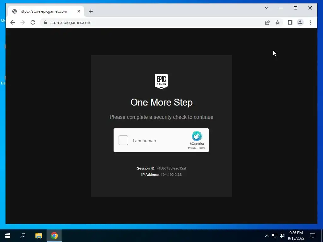Open a new tab with the plus button
Viewport: 323px width, 242px height.
[x=91, y=11]
